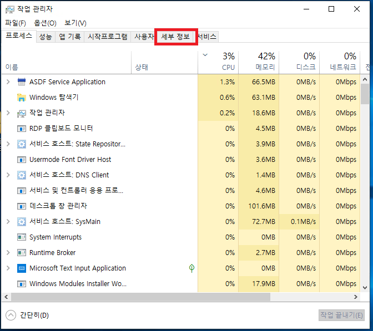The height and width of the screenshot is (331, 373).
Task: Click the Runtime Broker icon
Action: [22, 253]
